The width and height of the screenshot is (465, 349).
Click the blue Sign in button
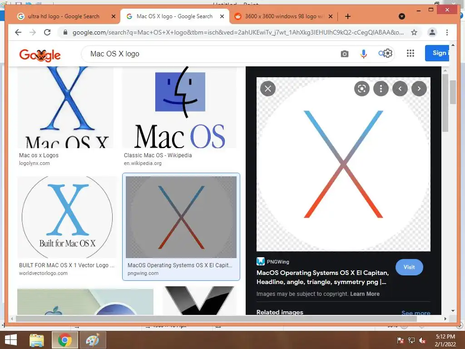click(437, 53)
